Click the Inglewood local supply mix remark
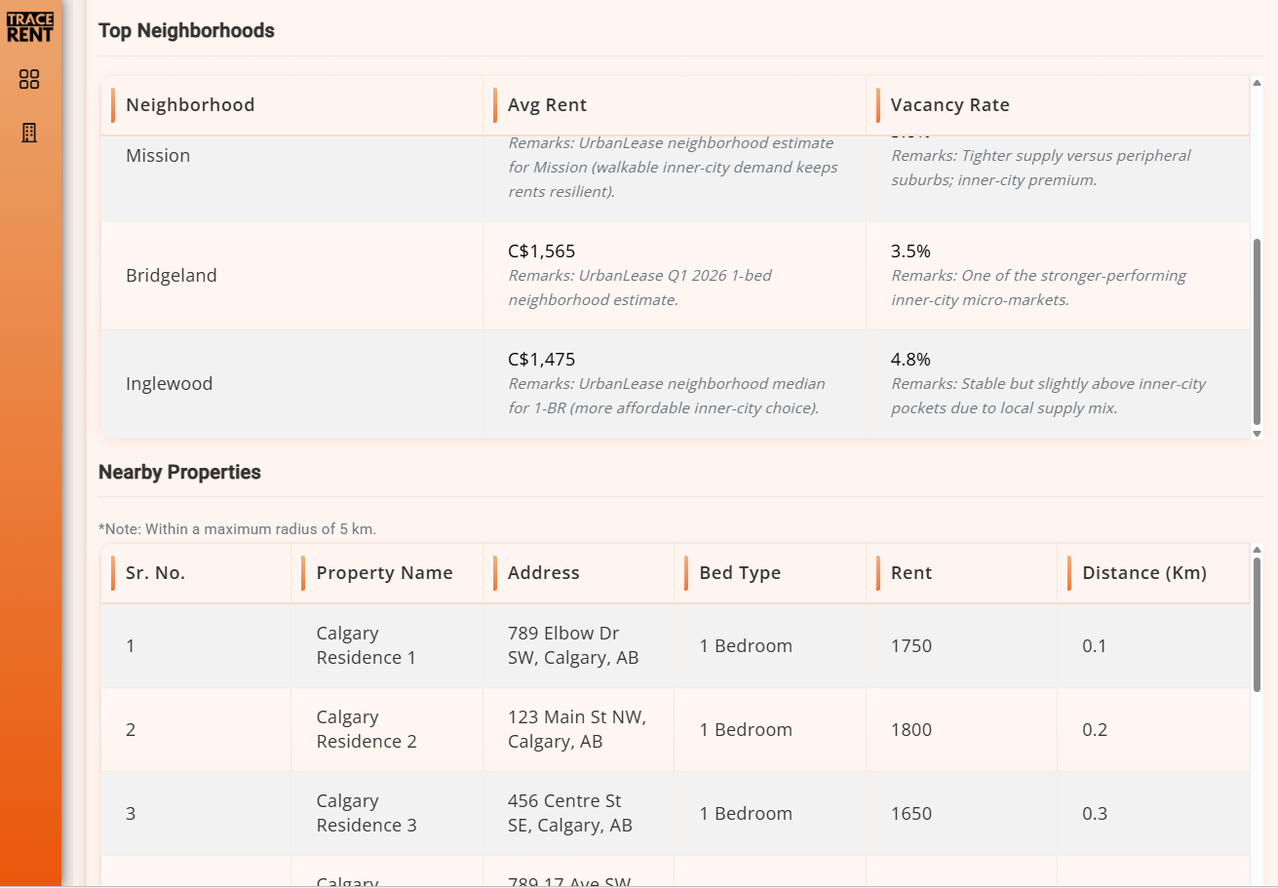This screenshot has width=1278, height=888. coord(1048,396)
